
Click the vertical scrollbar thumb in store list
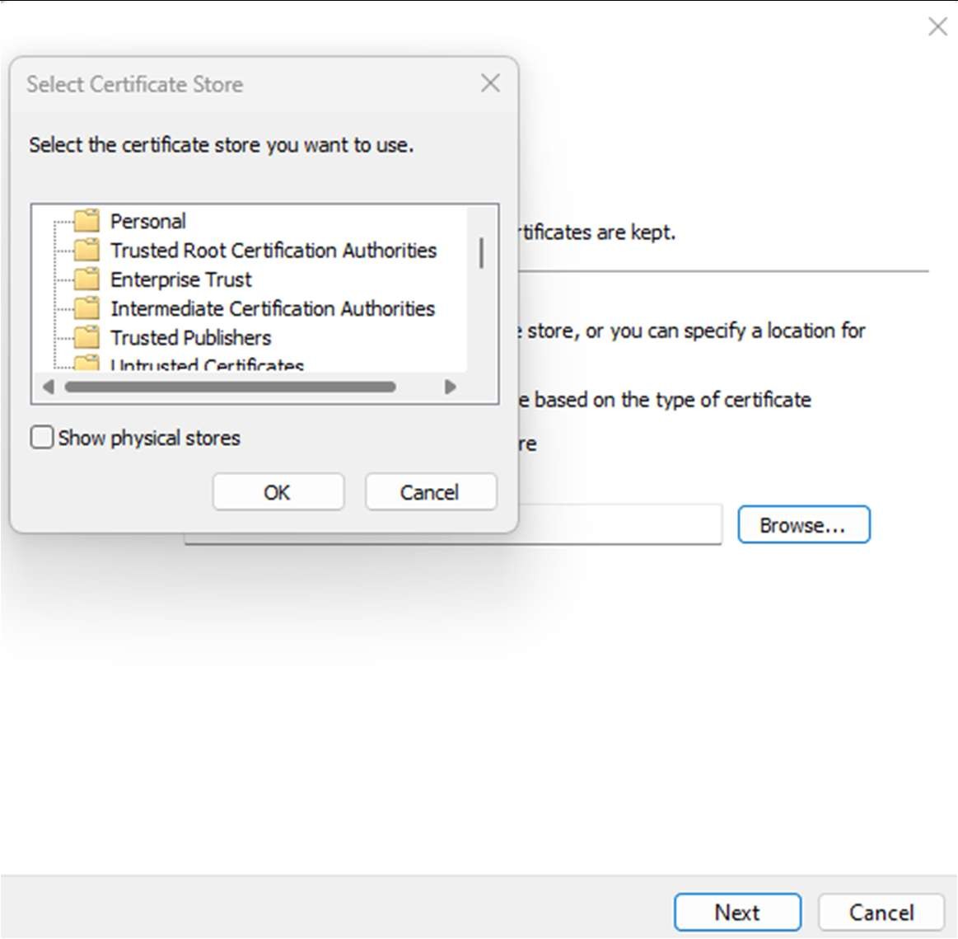(x=481, y=253)
